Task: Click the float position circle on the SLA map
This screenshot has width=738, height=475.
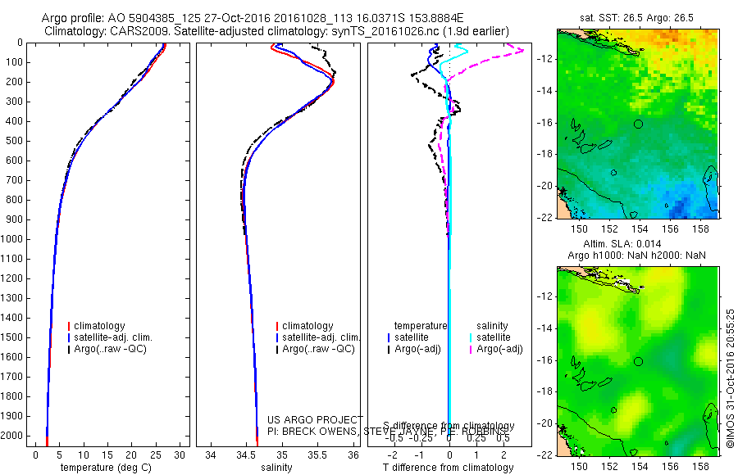Action: pos(638,362)
